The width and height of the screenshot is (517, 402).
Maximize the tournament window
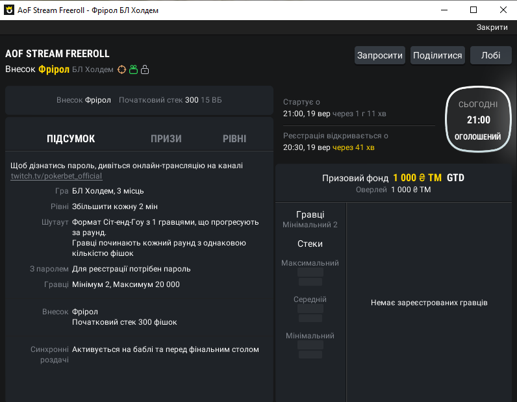coord(473,10)
